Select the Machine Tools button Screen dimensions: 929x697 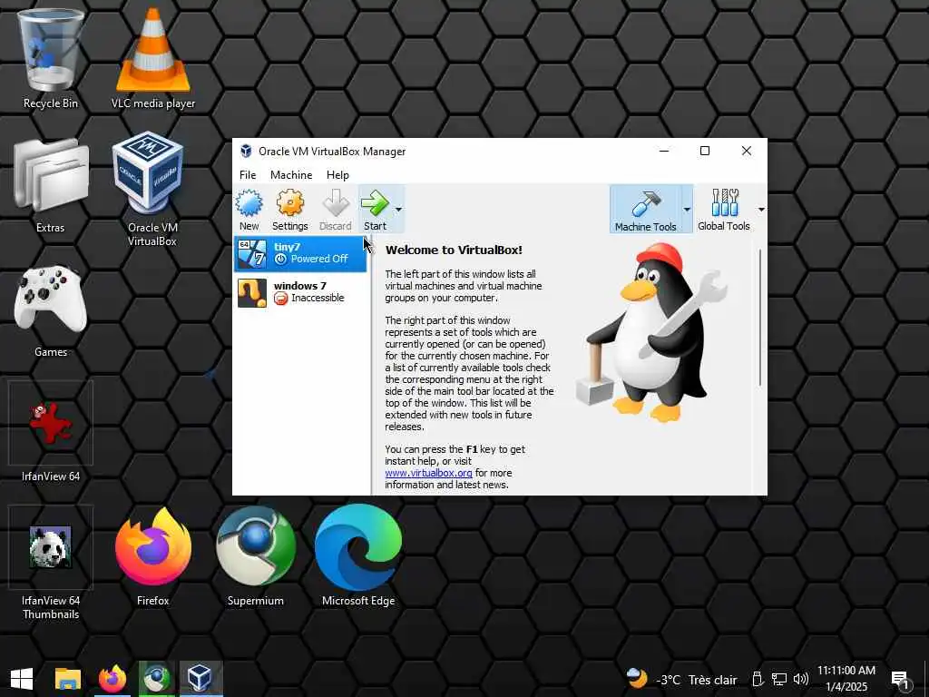point(645,210)
